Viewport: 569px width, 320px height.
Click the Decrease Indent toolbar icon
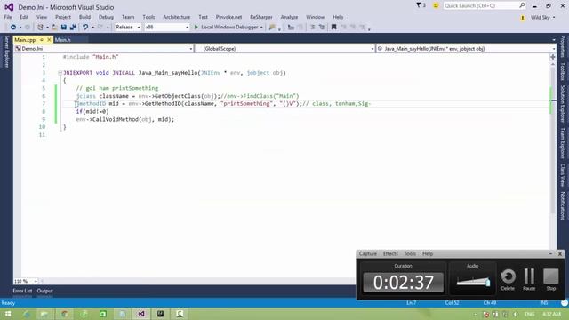click(x=312, y=28)
